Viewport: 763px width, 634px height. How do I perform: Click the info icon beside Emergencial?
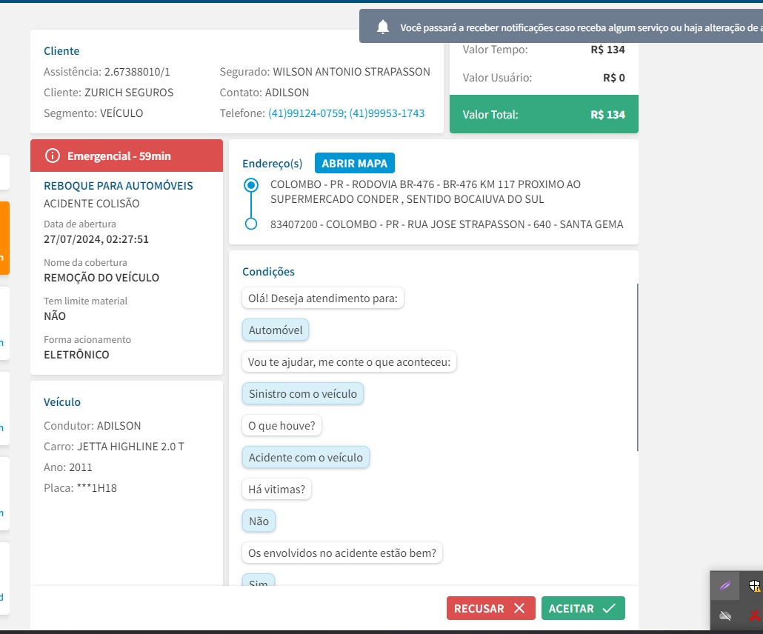(53, 156)
